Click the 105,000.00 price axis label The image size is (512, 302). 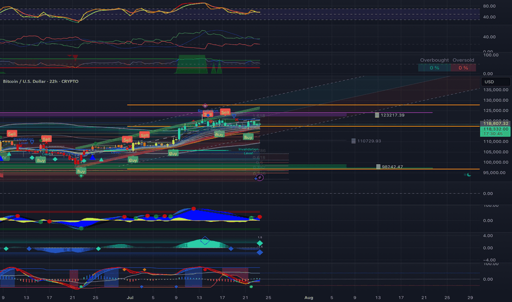click(496, 152)
